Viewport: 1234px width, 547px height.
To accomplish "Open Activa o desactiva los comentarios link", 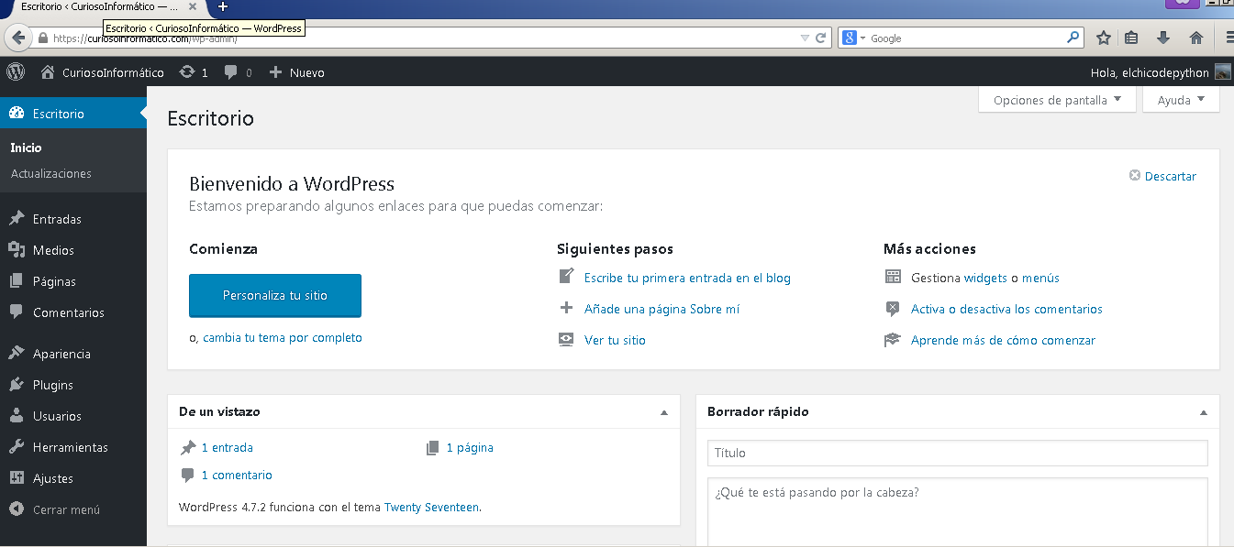I will coord(1006,309).
